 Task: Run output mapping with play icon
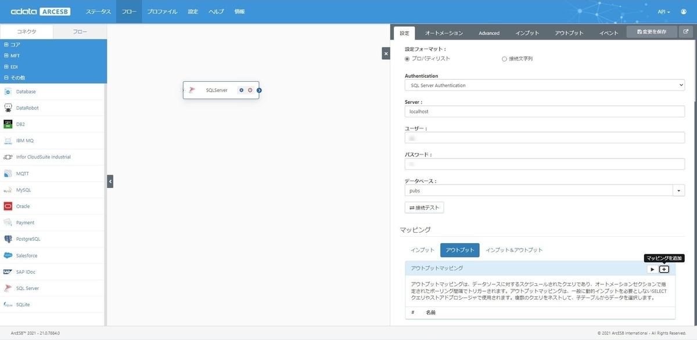tap(652, 269)
